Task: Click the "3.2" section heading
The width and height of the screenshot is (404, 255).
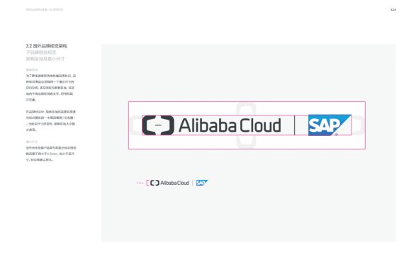Action: point(46,46)
